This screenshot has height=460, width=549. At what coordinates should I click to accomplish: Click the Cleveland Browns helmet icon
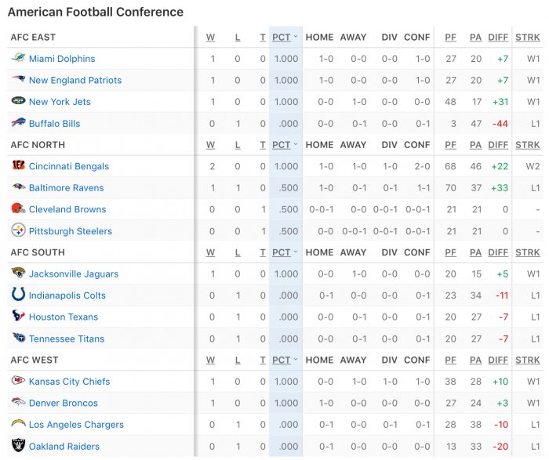pos(18,208)
